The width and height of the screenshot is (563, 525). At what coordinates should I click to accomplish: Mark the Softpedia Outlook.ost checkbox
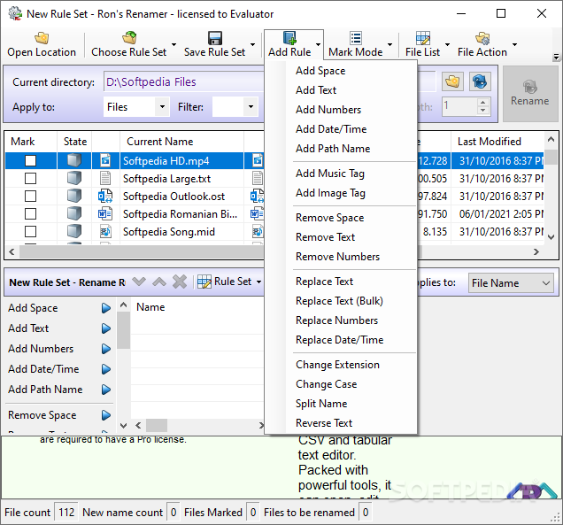30,196
